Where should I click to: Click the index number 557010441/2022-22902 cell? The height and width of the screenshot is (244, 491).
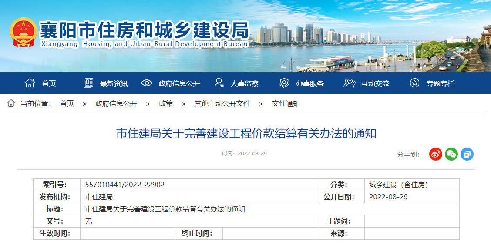(125, 185)
